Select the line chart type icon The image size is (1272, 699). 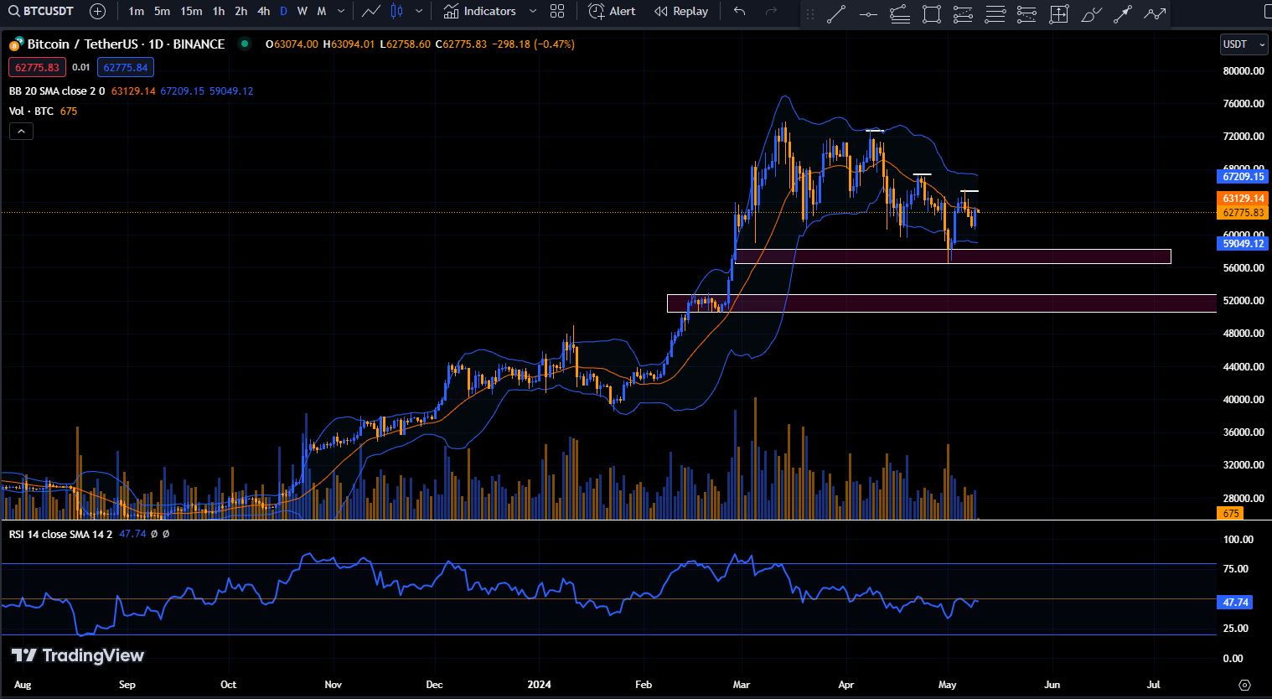[371, 11]
